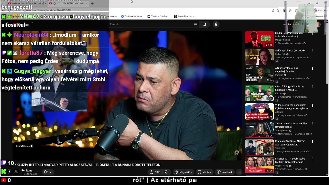Open The best ChatBot bookmark
This screenshot has height=185, width=329.
(159, 16)
